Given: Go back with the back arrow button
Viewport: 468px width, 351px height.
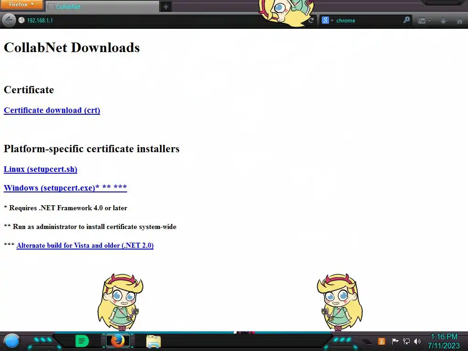Looking at the screenshot, I should pos(9,20).
